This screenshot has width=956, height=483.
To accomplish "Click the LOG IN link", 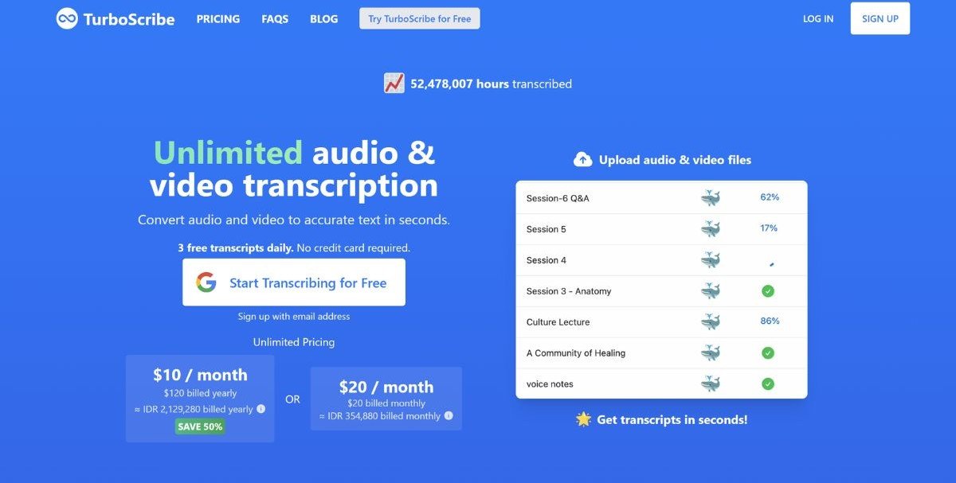I will click(818, 18).
